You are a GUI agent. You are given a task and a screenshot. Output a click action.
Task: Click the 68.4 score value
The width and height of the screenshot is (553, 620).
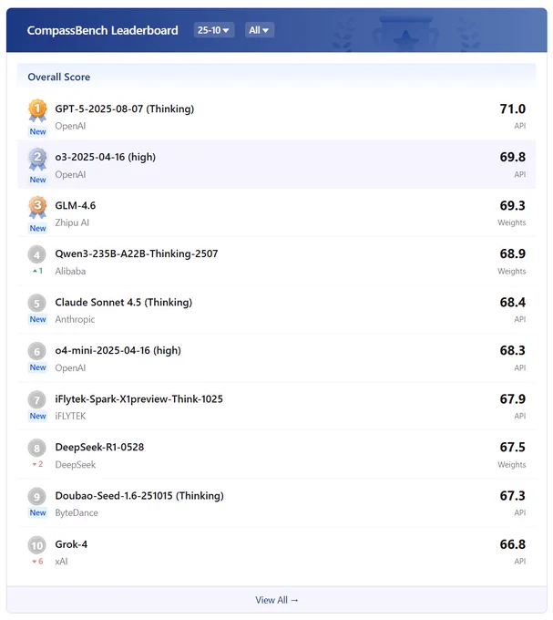(x=512, y=303)
